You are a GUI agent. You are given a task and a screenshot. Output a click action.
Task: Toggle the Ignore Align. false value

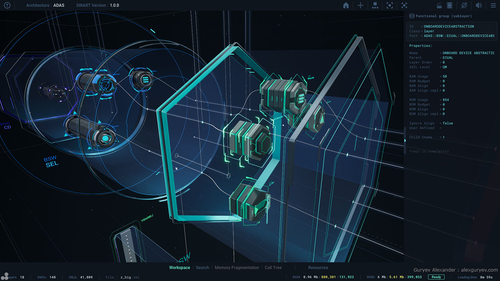tap(448, 123)
